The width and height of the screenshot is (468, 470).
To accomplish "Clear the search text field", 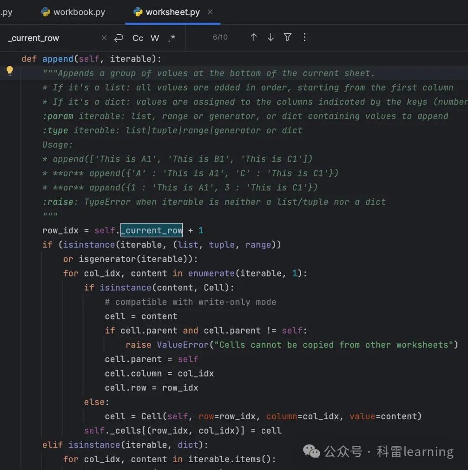I will tap(104, 38).
